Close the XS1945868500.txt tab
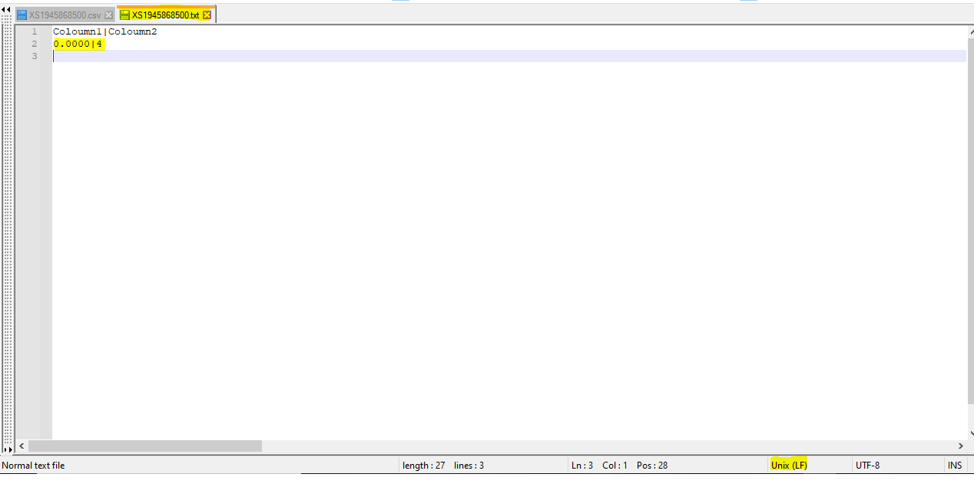Viewport: 974px width, 497px height. point(207,15)
